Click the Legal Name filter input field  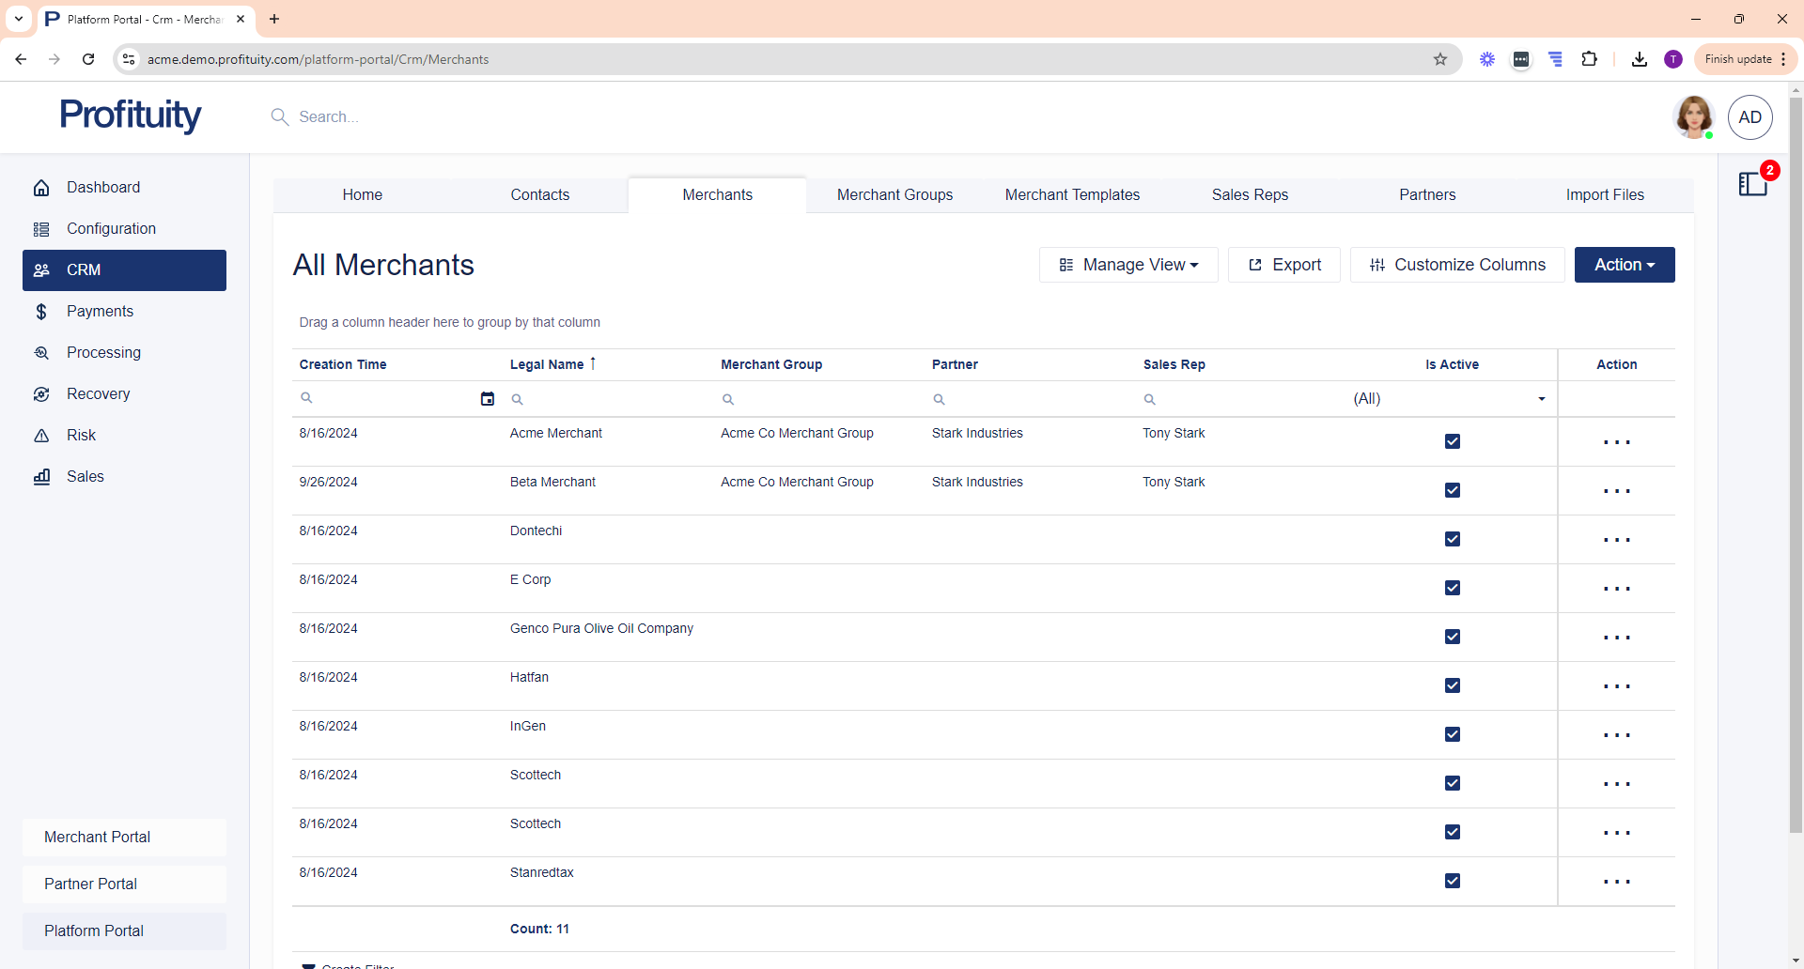coord(611,399)
